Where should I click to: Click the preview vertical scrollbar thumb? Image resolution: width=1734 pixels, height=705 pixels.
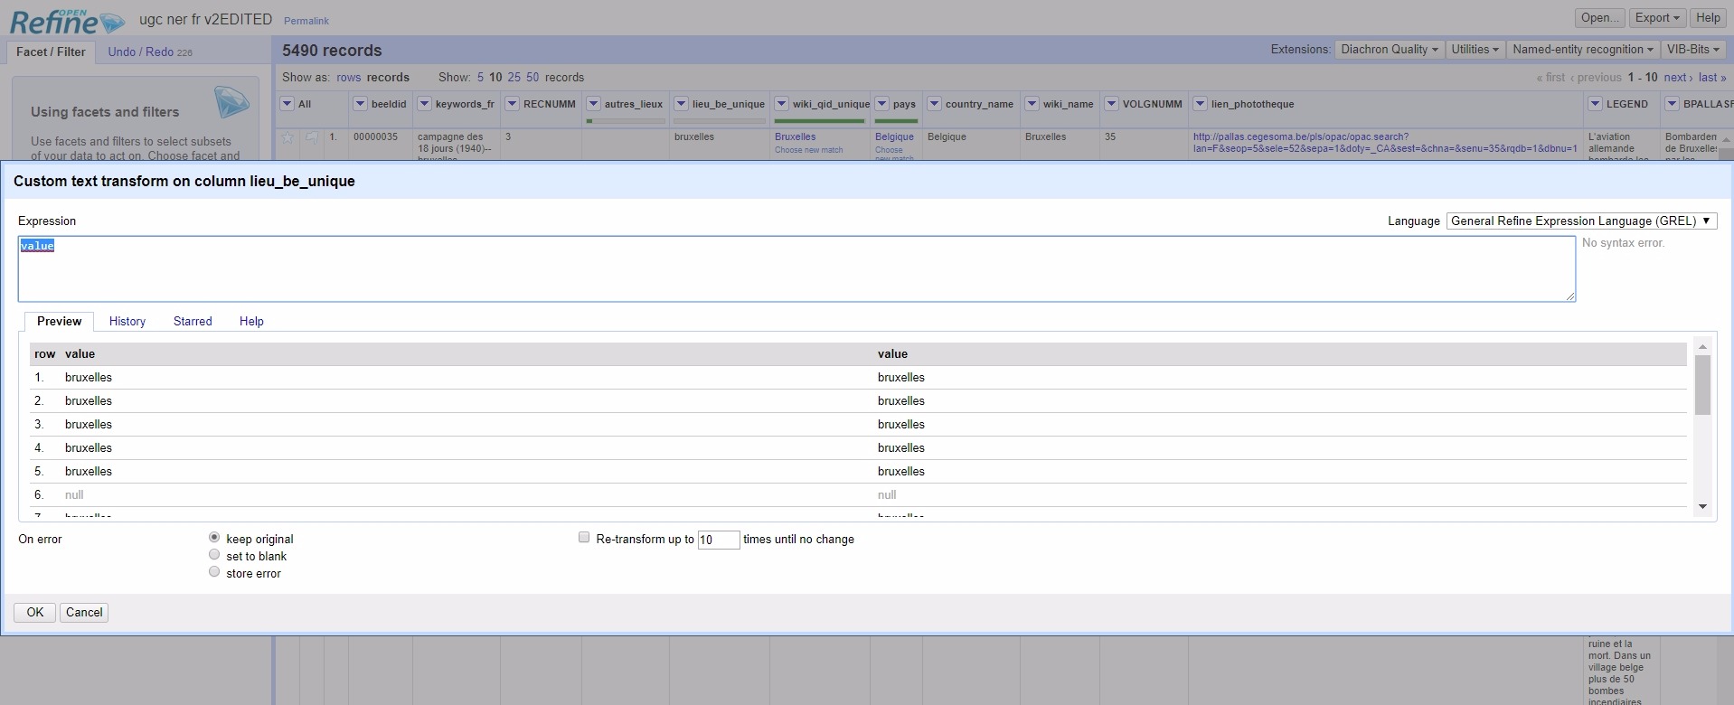coord(1702,385)
